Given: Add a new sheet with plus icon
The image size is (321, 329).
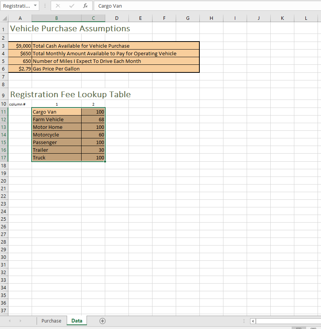Looking at the screenshot, I should [x=103, y=321].
